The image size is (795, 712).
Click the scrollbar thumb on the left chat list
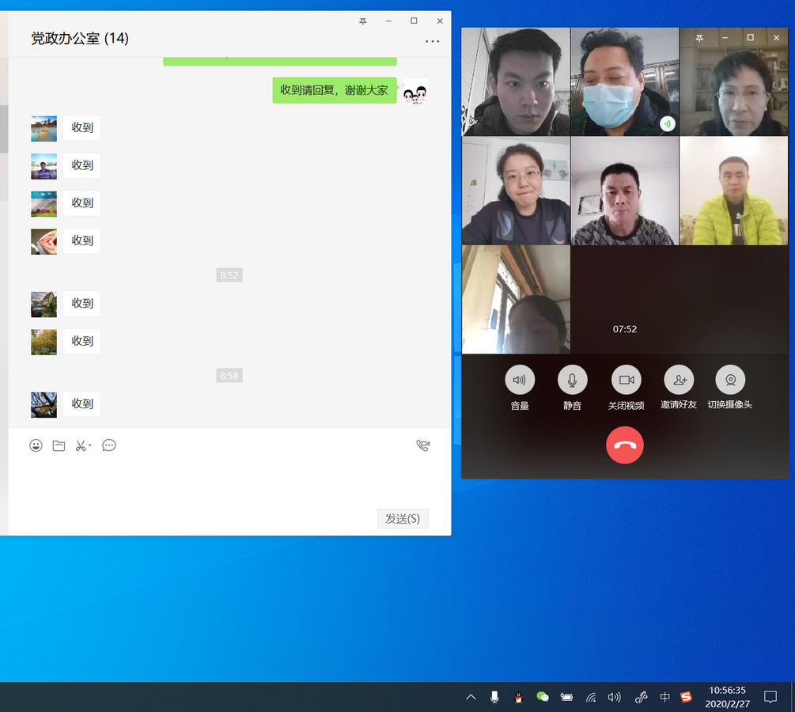coord(4,129)
